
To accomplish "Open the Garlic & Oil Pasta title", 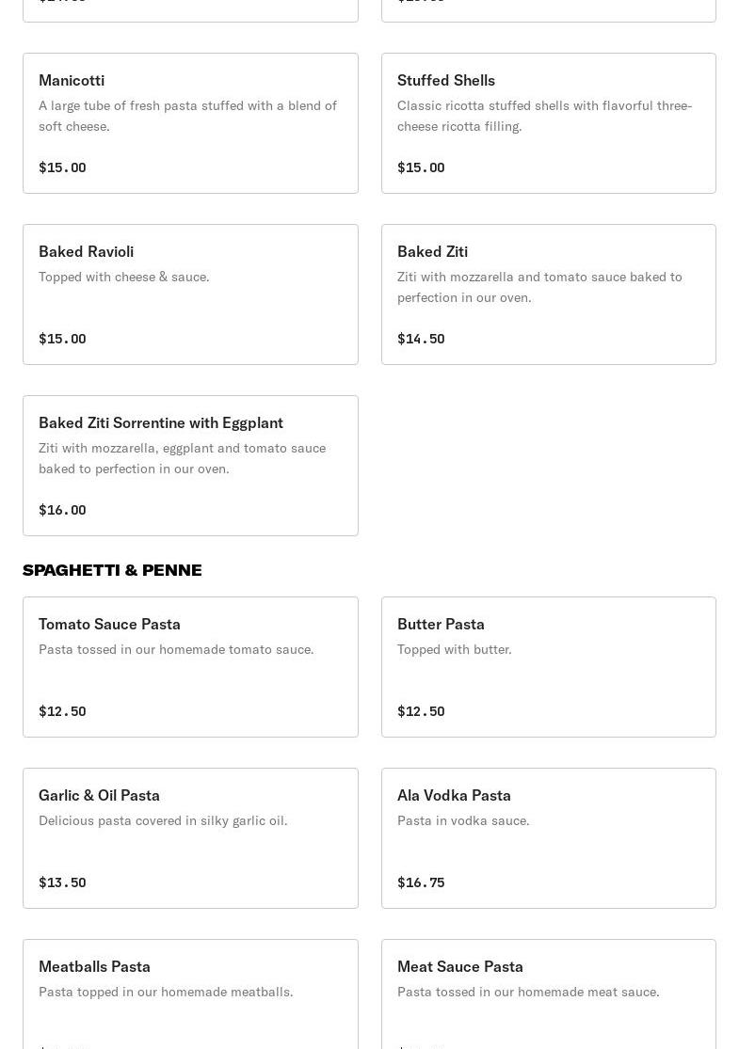I will [x=99, y=795].
